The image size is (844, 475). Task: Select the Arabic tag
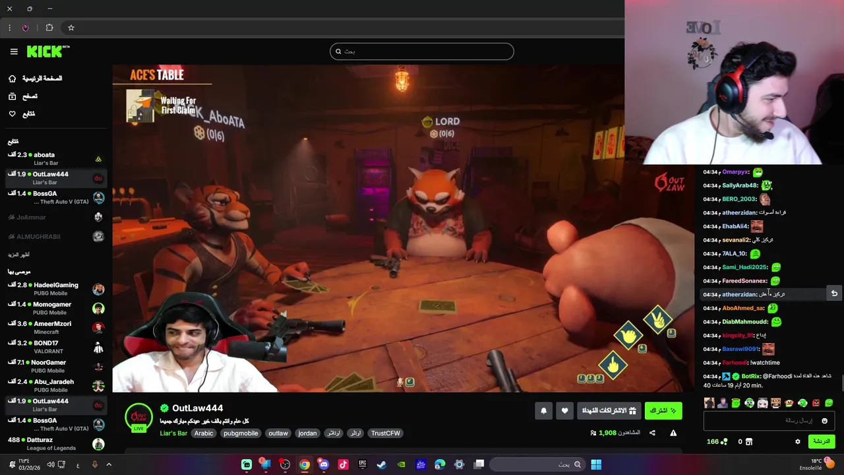204,433
